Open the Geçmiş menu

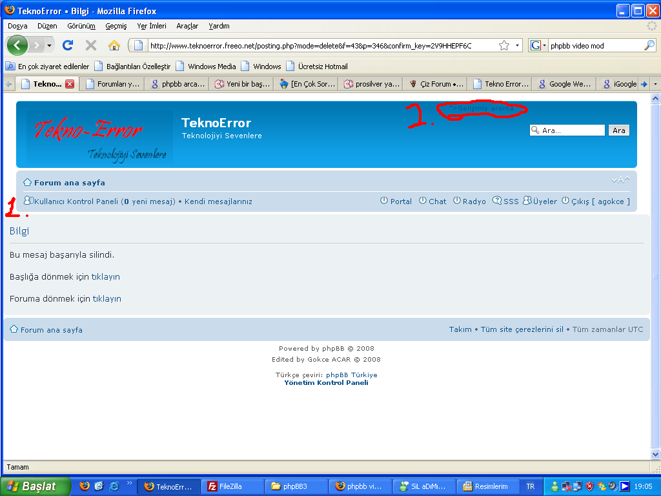click(x=116, y=26)
